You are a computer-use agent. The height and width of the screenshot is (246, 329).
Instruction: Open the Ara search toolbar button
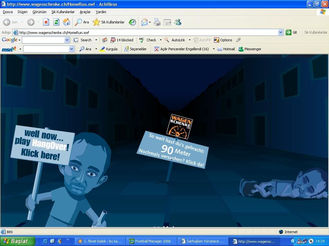coord(82,22)
